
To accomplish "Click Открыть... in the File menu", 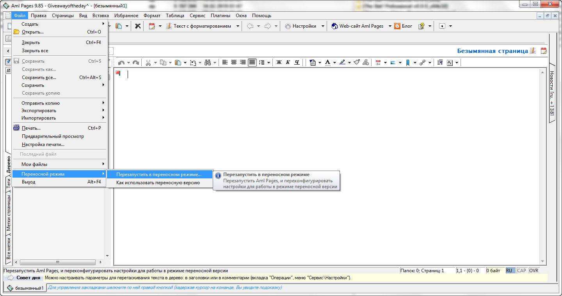I will click(x=59, y=32).
